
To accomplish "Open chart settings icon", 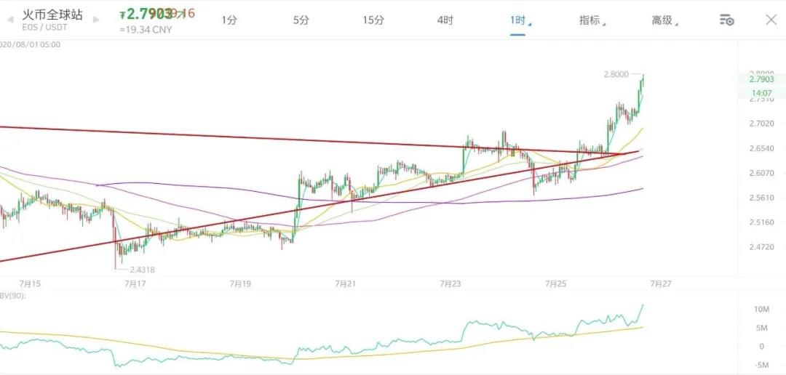I will click(x=726, y=20).
